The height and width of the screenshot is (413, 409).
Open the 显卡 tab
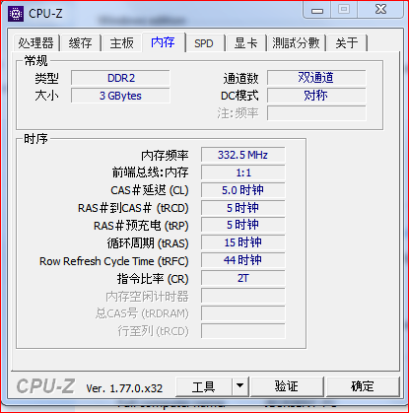[x=245, y=43]
